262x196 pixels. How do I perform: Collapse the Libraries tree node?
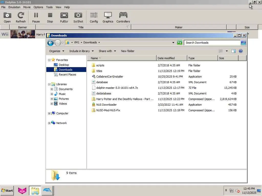click(x=49, y=84)
